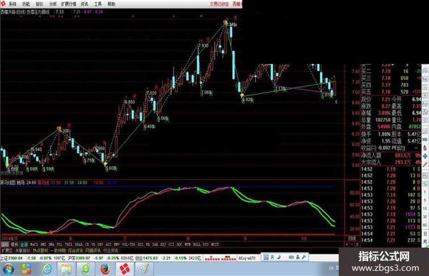The image size is (429, 276).
Task: Open the 综合资讯 tab
Action: pyautogui.click(x=75, y=250)
